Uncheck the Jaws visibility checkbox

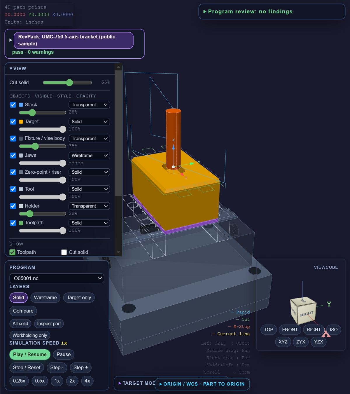[13, 156]
